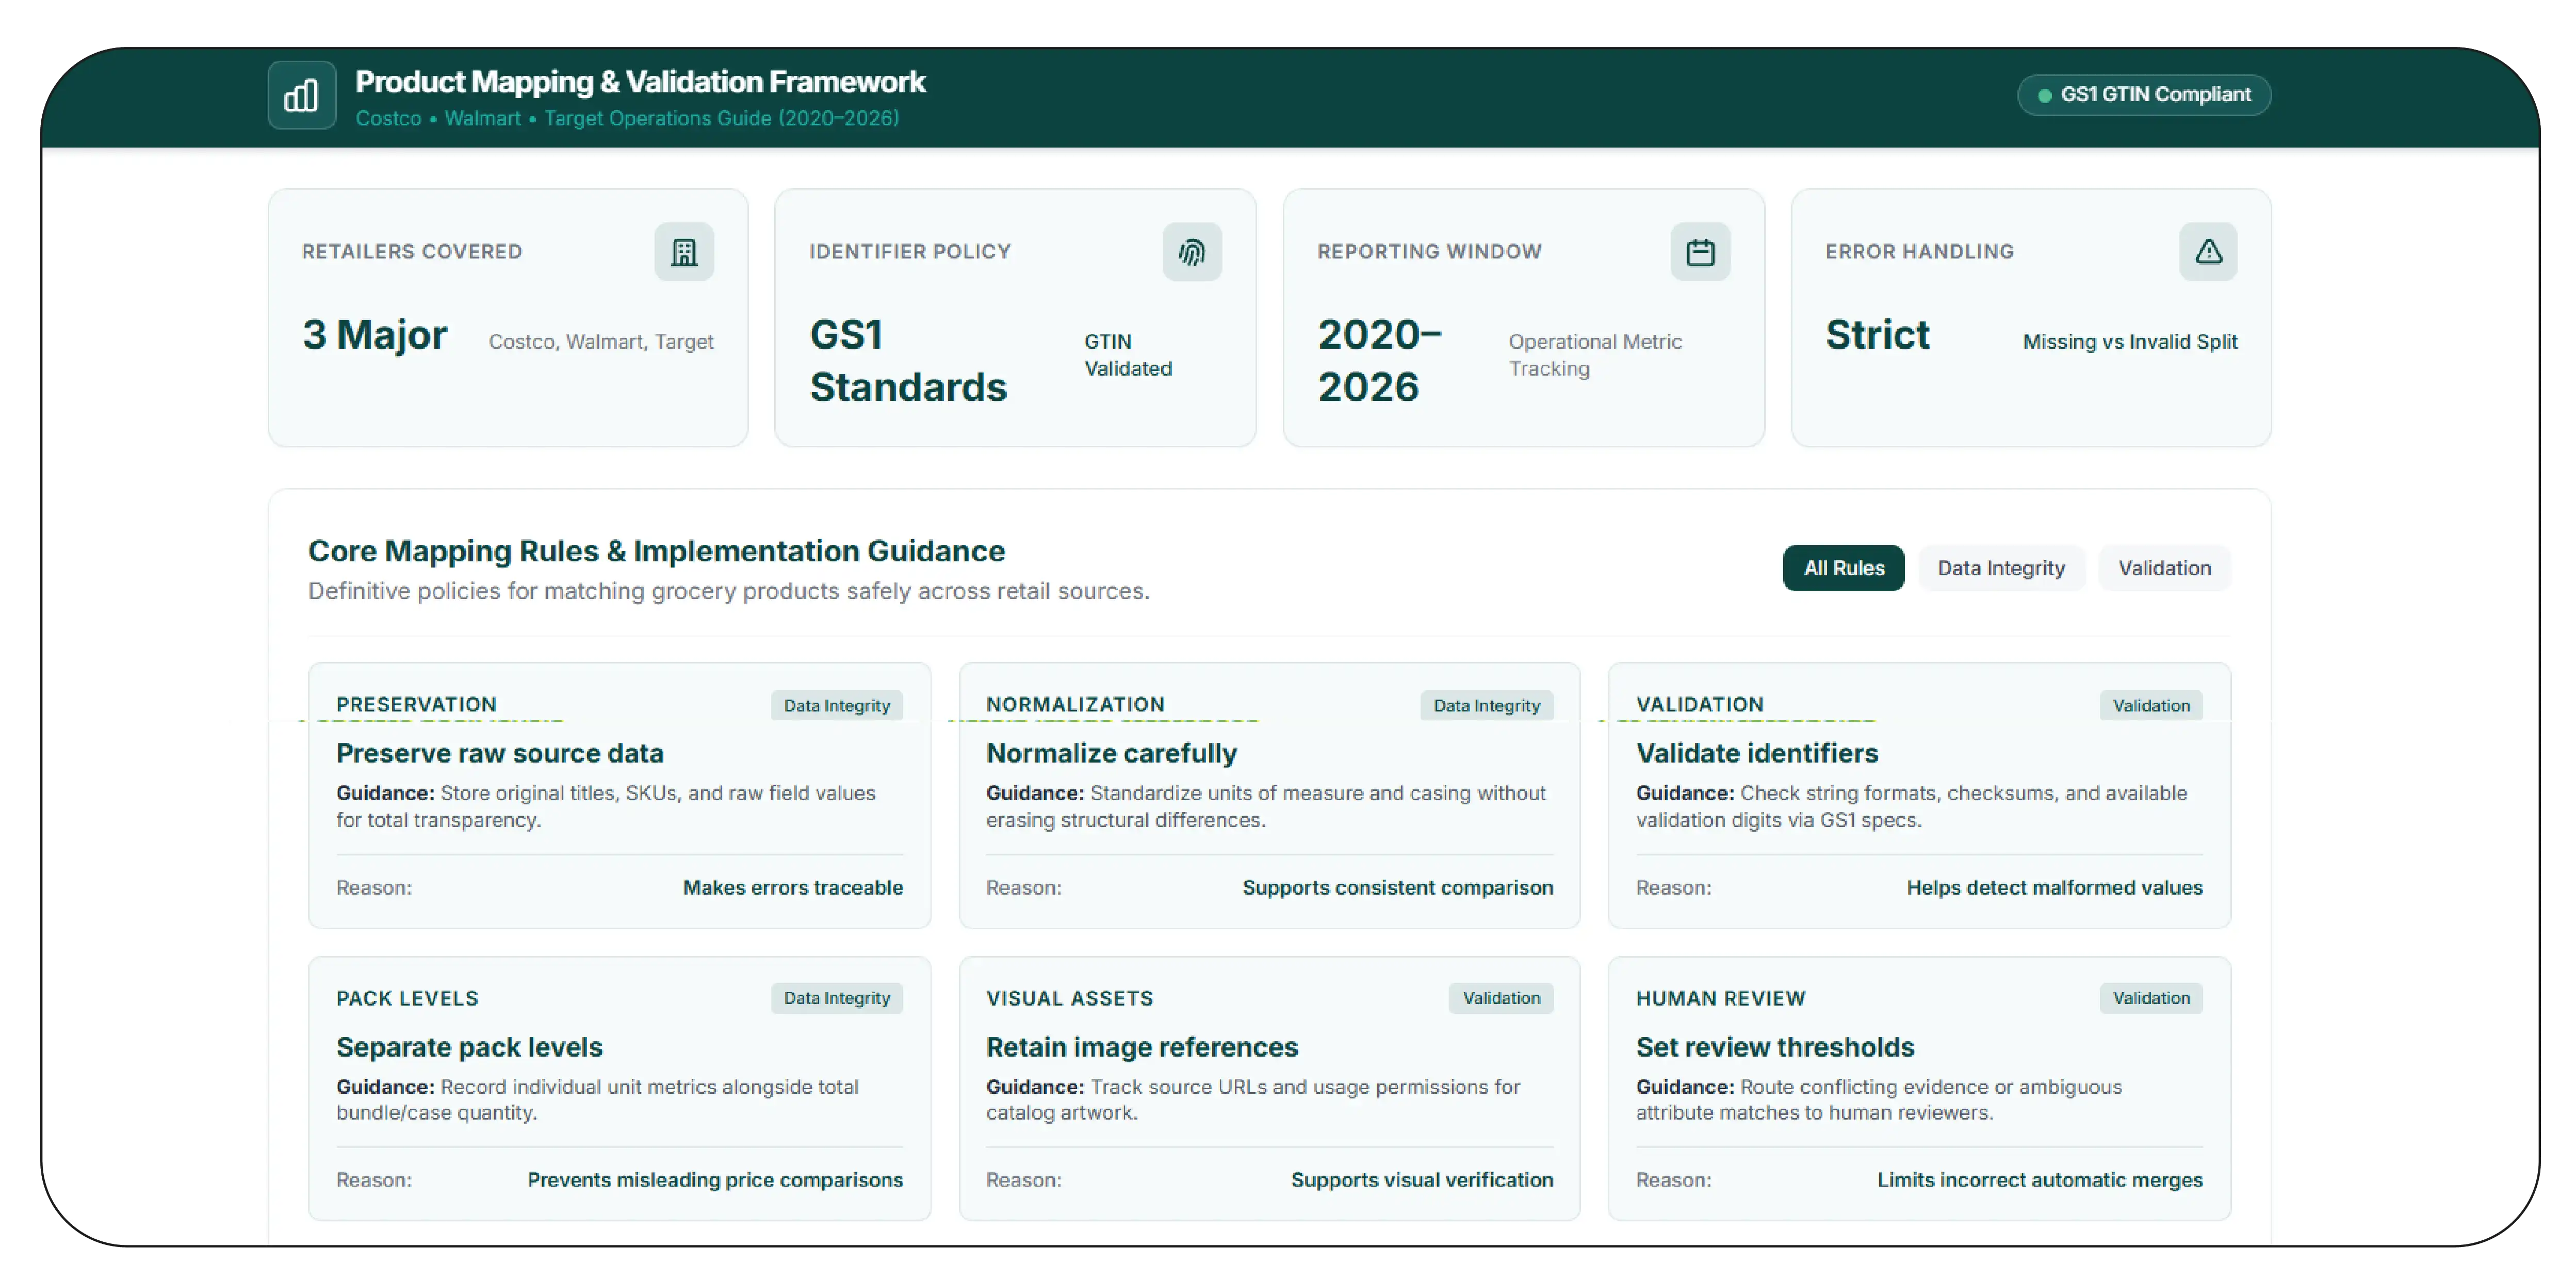The height and width of the screenshot is (1279, 2576).
Task: Click the Strict error handling value
Action: tap(1877, 335)
